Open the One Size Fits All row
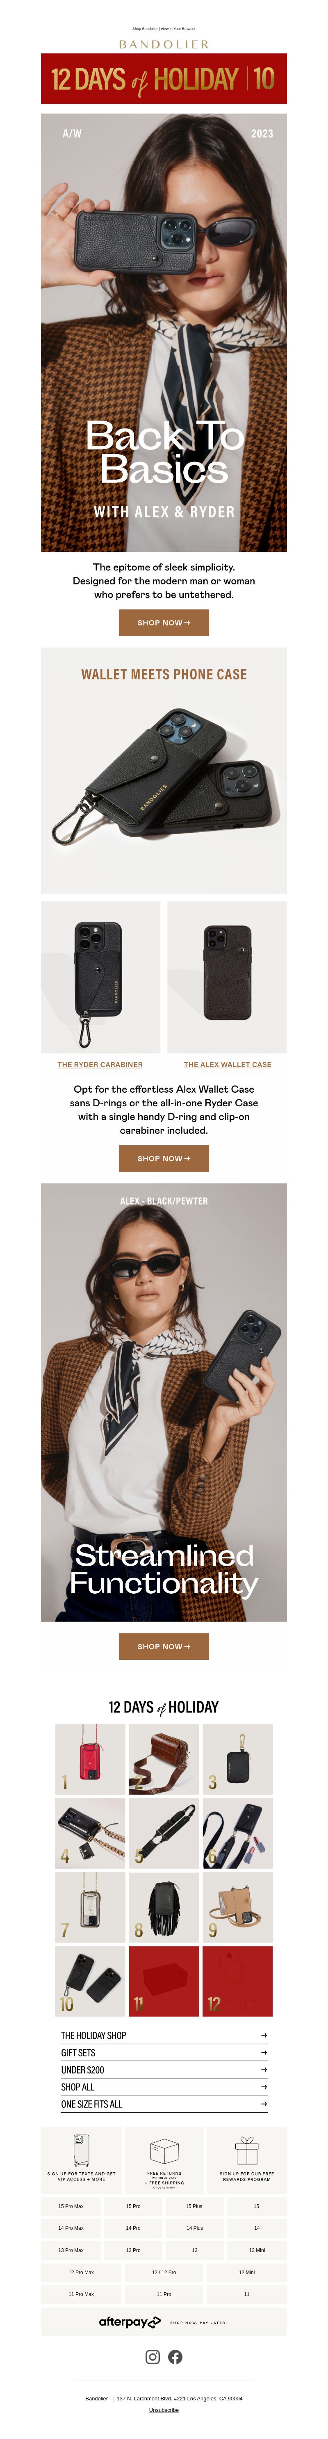This screenshot has height=2439, width=328. tap(164, 2103)
